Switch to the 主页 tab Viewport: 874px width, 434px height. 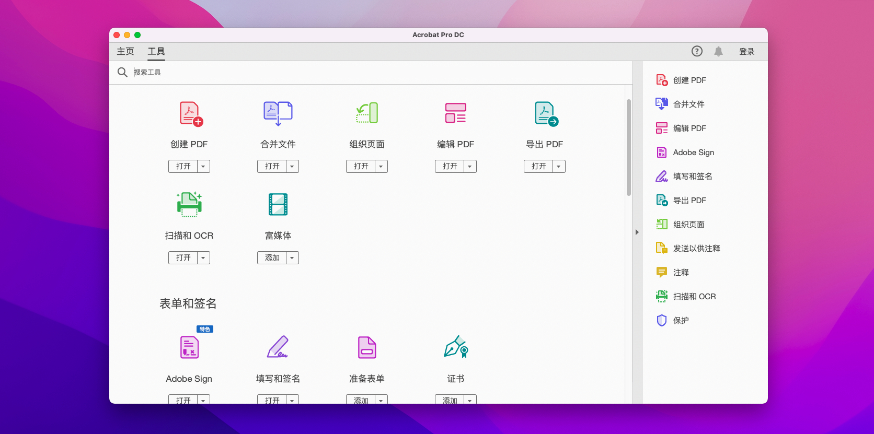pyautogui.click(x=125, y=51)
